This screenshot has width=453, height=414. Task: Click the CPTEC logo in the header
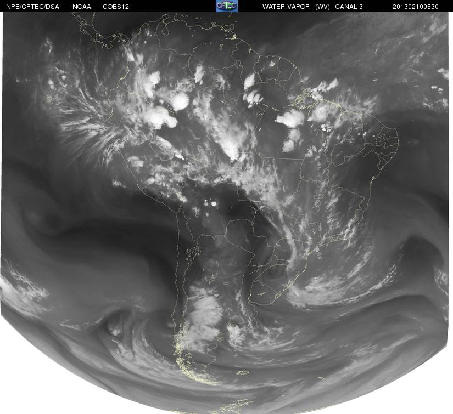point(227,6)
